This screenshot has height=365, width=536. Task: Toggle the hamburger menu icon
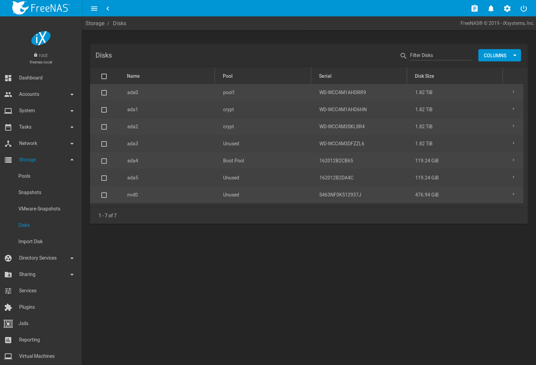[94, 9]
